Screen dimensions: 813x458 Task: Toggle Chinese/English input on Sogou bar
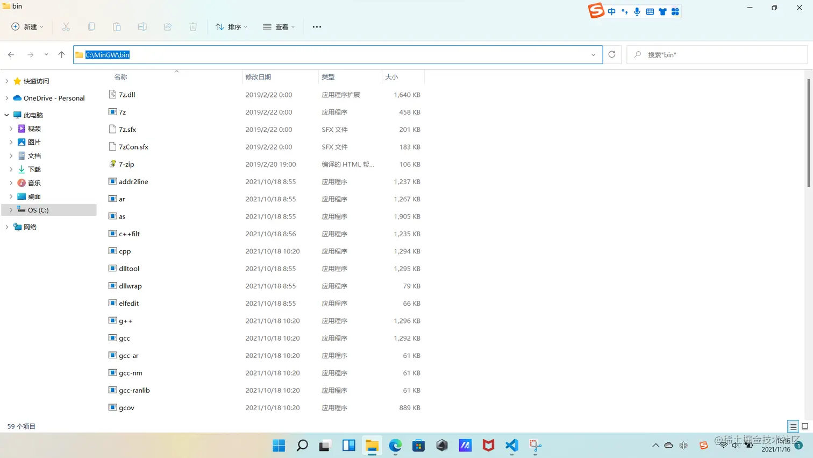point(611,11)
